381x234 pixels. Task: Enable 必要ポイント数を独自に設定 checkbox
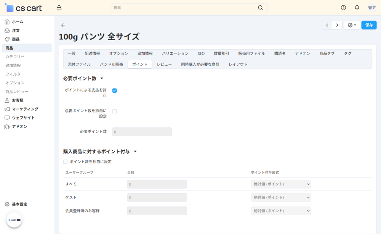point(114,110)
